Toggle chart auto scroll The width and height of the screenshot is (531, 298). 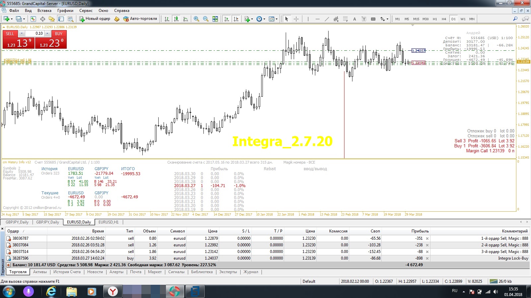tap(227, 19)
